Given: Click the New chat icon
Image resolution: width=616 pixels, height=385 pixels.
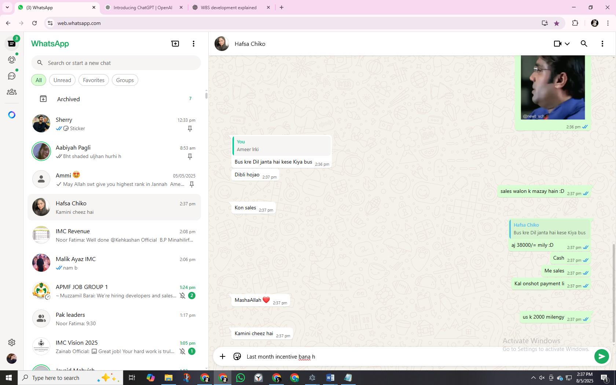Looking at the screenshot, I should tap(175, 44).
